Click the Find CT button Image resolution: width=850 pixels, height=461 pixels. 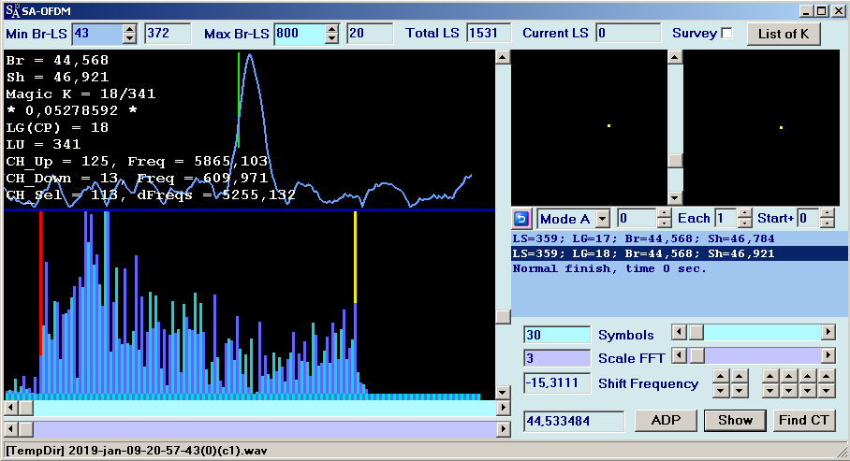coord(804,421)
